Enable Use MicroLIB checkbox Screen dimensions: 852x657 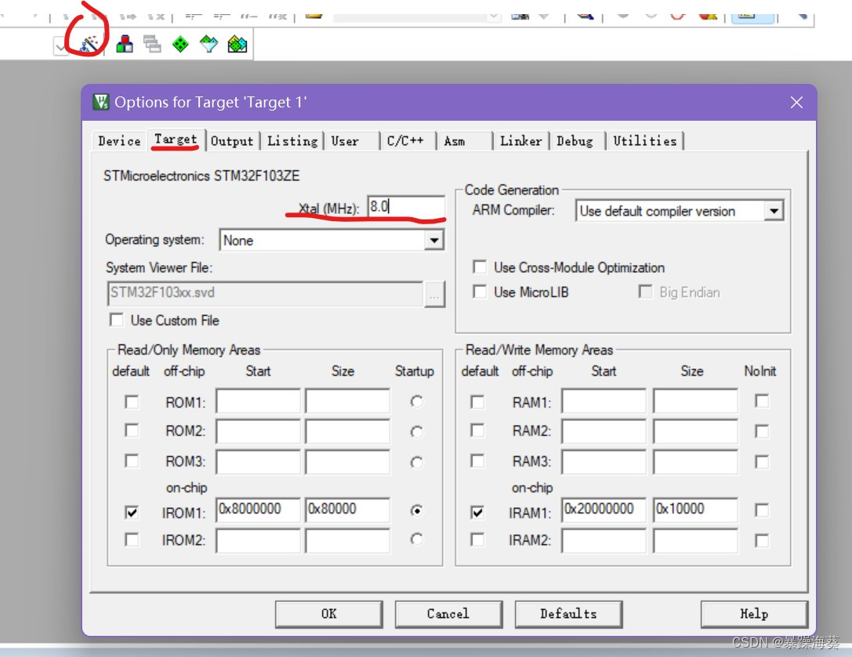pos(480,292)
